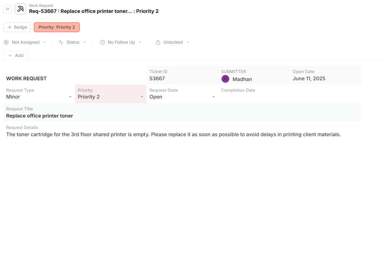The image size is (387, 258).
Task: Click the Request Title text field
Action: point(39,116)
